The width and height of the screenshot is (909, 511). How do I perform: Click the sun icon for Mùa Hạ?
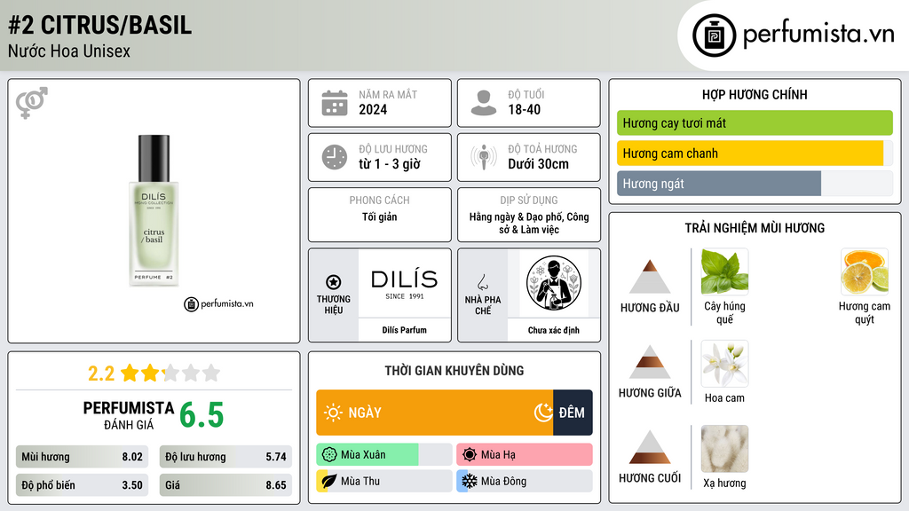point(470,455)
